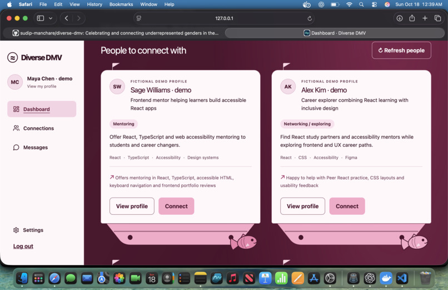Expand the sidebar tab group dropdown chevron
This screenshot has width=448, height=290.
tap(51, 18)
